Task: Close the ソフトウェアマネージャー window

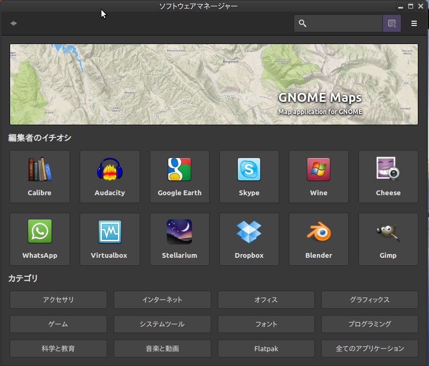Action: 421,6
